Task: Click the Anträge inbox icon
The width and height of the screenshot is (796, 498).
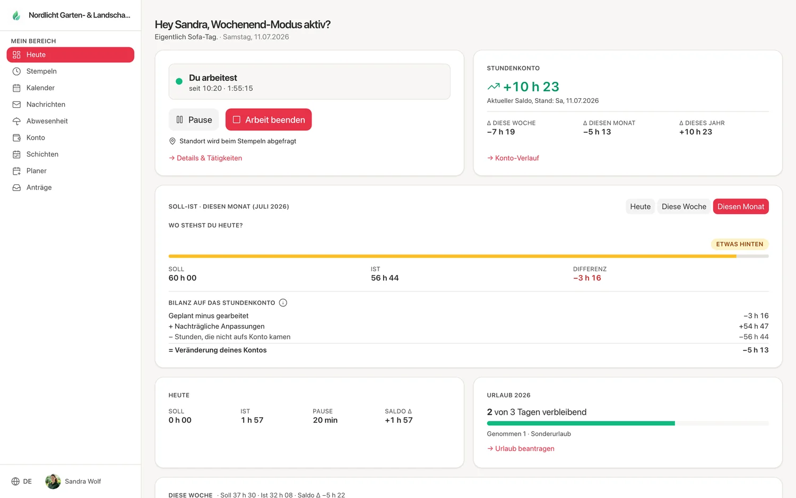Action: 16,187
